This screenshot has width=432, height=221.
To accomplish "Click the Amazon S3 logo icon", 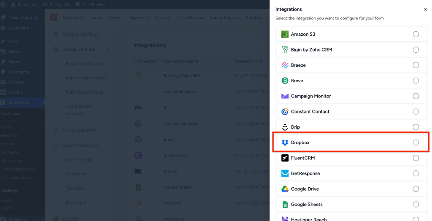I will tap(285, 34).
